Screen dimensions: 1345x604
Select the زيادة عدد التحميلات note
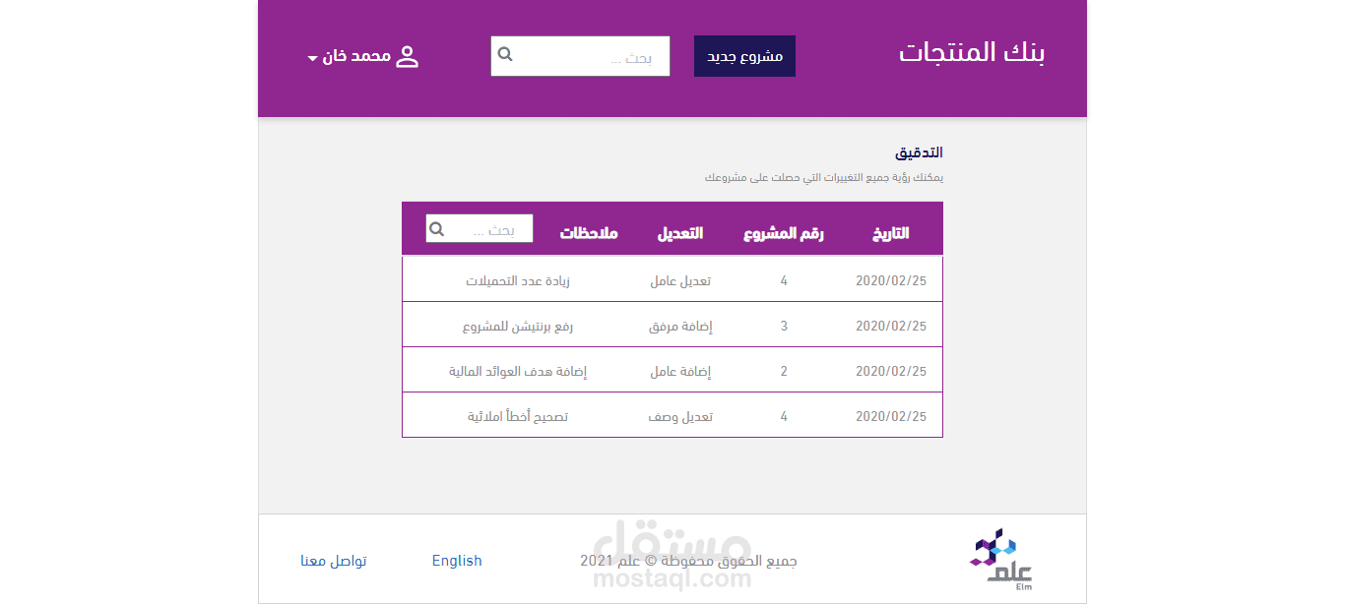click(518, 280)
